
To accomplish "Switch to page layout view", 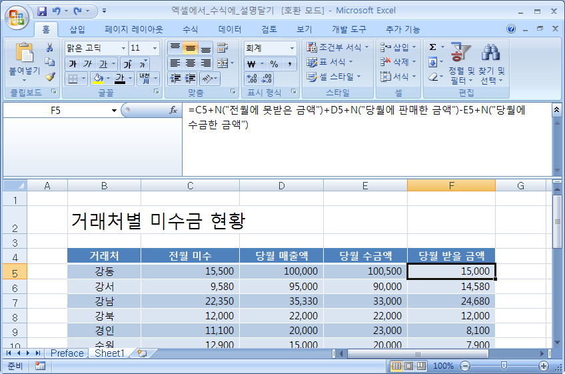I will point(408,366).
